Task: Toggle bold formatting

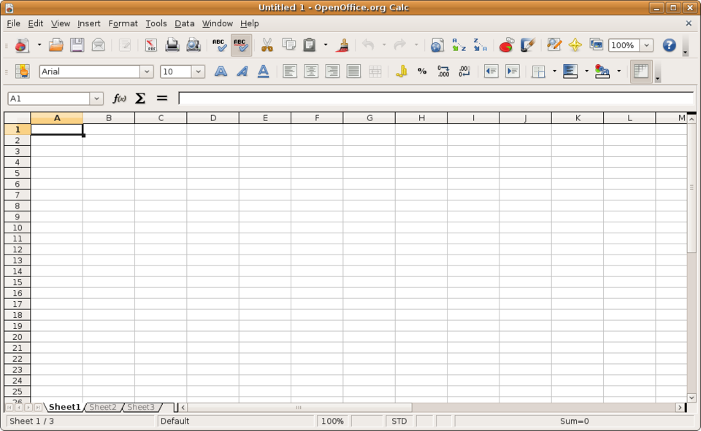Action: [x=220, y=71]
